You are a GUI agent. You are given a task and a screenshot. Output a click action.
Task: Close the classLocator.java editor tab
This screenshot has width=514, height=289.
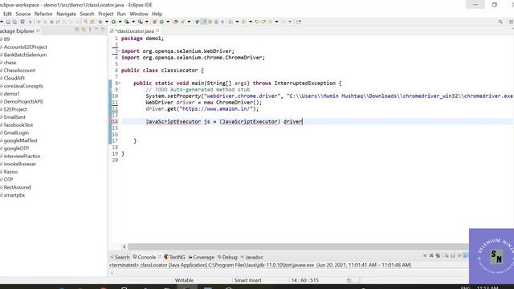pos(157,31)
